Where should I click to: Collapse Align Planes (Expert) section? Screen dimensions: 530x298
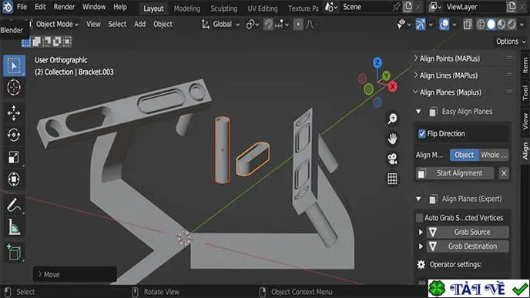418,199
